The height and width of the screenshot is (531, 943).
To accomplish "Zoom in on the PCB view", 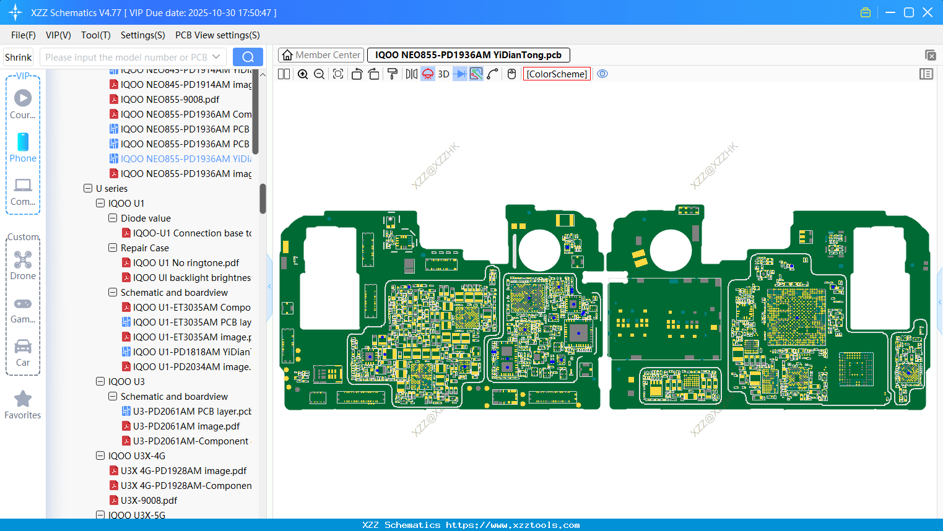I will click(x=303, y=74).
